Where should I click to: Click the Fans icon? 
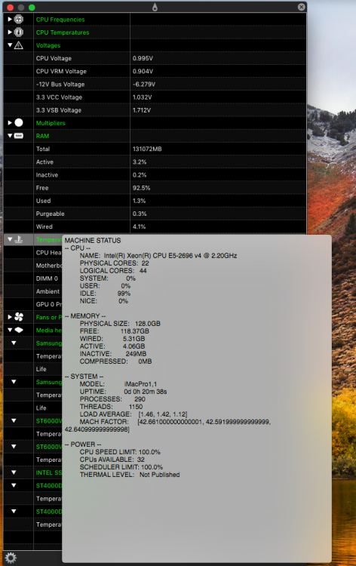(19, 317)
